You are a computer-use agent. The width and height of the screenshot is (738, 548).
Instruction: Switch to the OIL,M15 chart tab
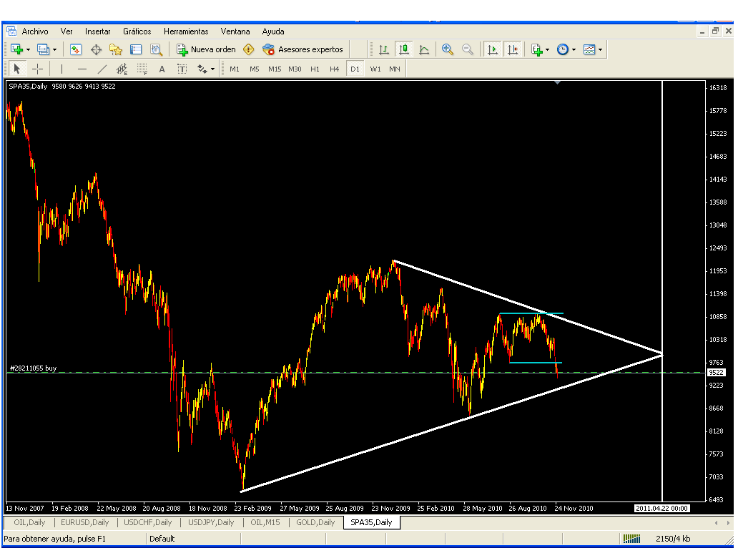tap(265, 522)
